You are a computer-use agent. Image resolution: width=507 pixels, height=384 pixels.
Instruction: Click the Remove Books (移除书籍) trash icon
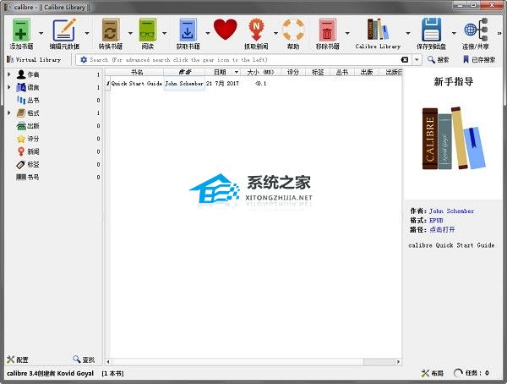tap(327, 30)
